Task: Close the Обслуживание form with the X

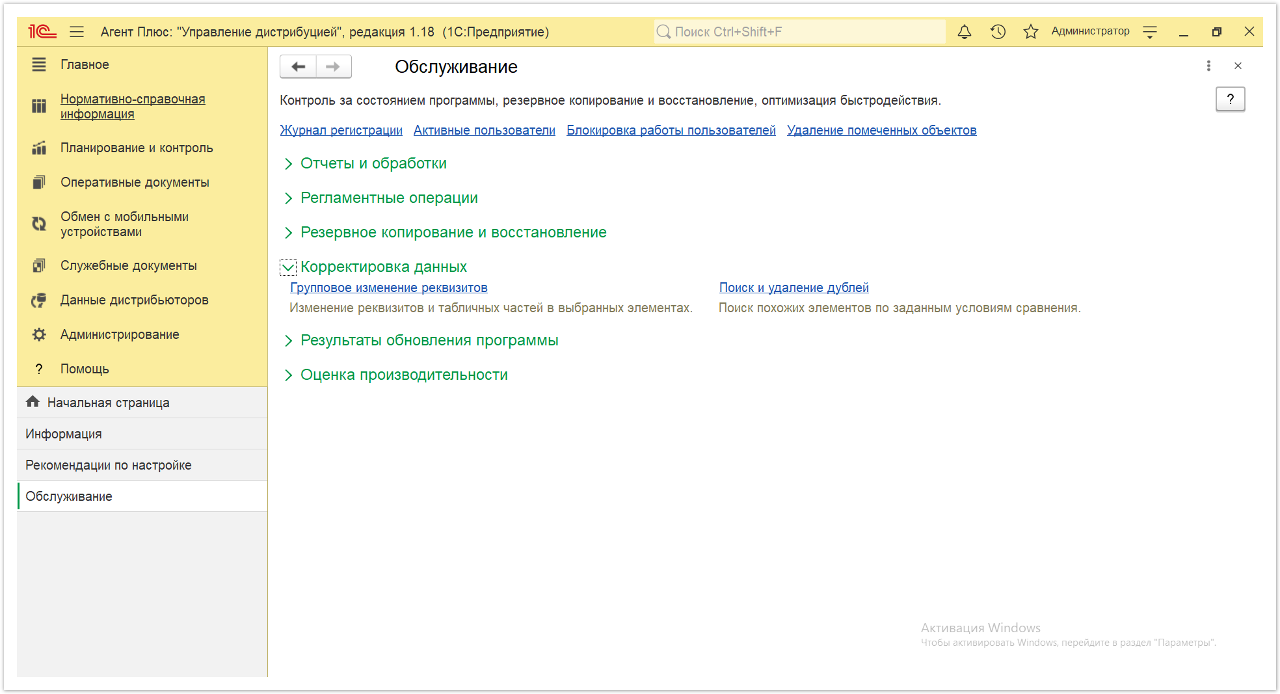Action: pos(1238,66)
